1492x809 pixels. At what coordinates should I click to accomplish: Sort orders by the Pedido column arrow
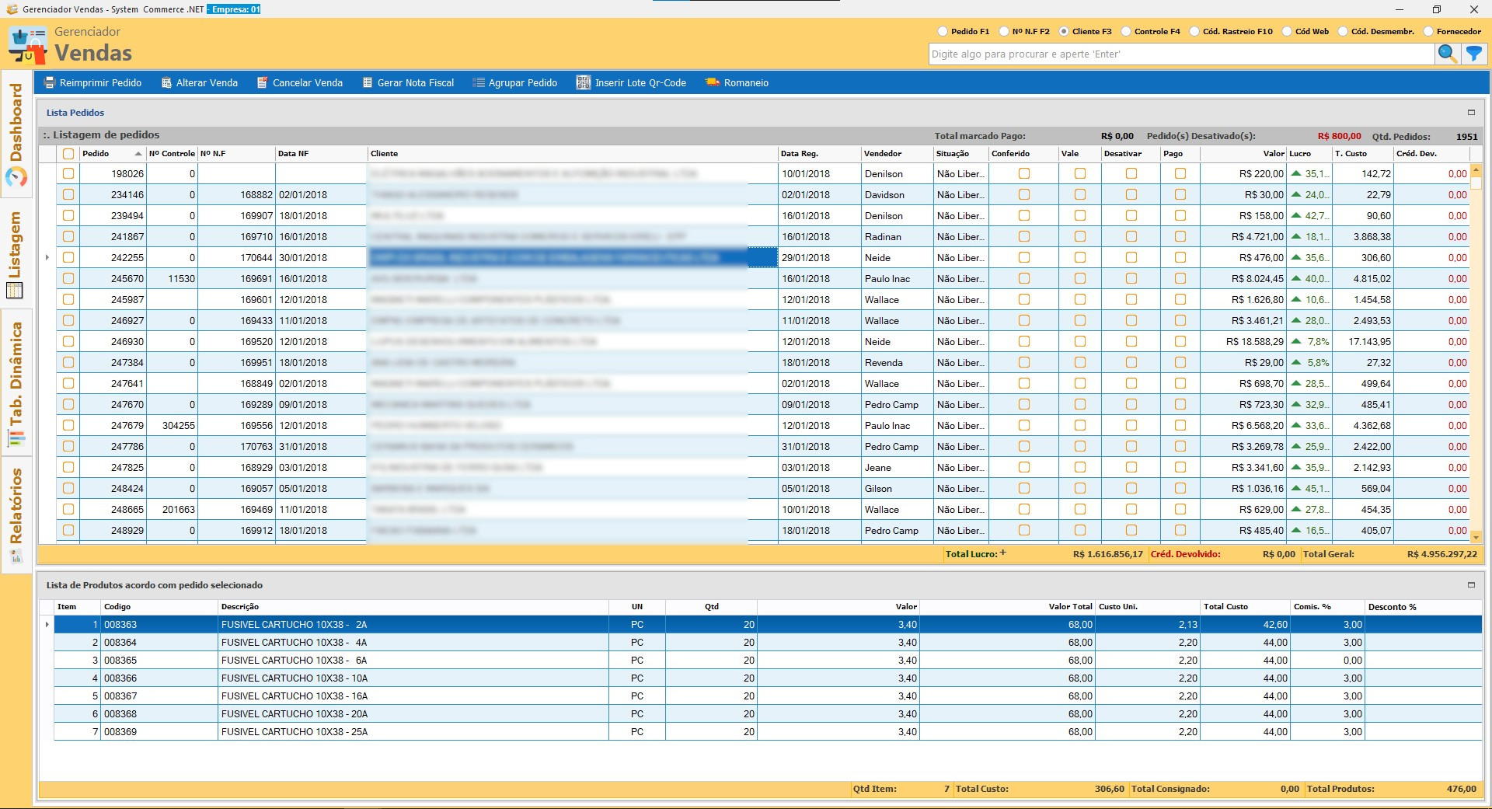click(x=138, y=154)
